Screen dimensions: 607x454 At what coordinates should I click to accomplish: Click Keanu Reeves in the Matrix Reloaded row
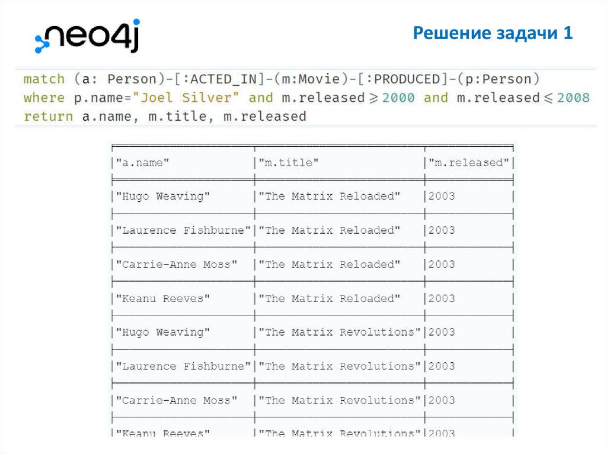(162, 299)
